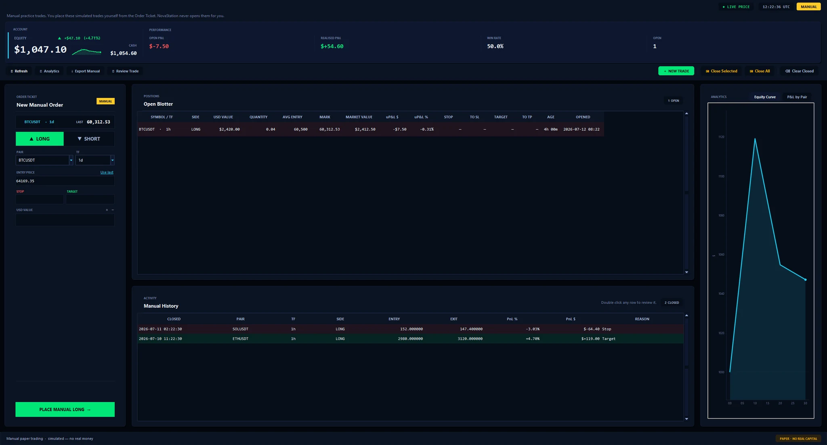This screenshot has height=445, width=827.
Task: Switch to the P&L by Pair tab
Action: pyautogui.click(x=797, y=97)
